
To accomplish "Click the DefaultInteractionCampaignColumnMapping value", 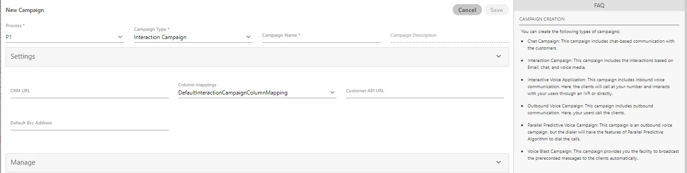I will (x=233, y=93).
